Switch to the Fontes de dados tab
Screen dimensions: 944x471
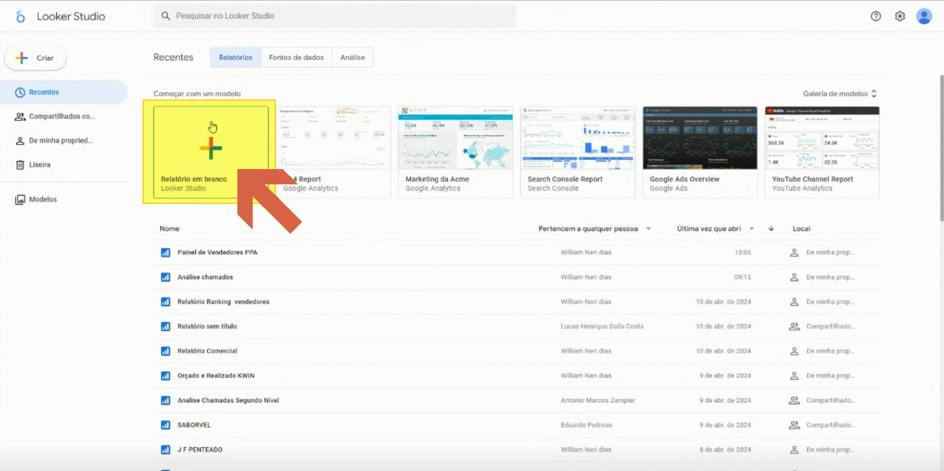(297, 58)
